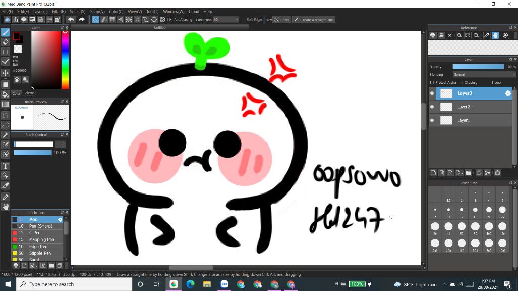This screenshot has width=518, height=291.
Task: Enable the radial snap guide
Action: pyautogui.click(x=129, y=20)
